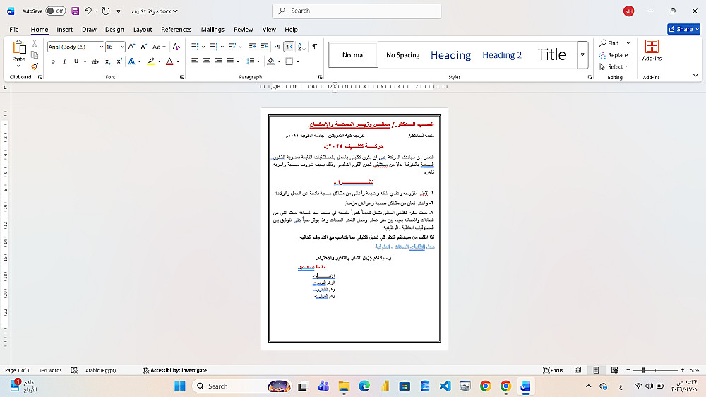Screen dimensions: 706x397
Task: Switch to Insert tab
Action: 64,29
